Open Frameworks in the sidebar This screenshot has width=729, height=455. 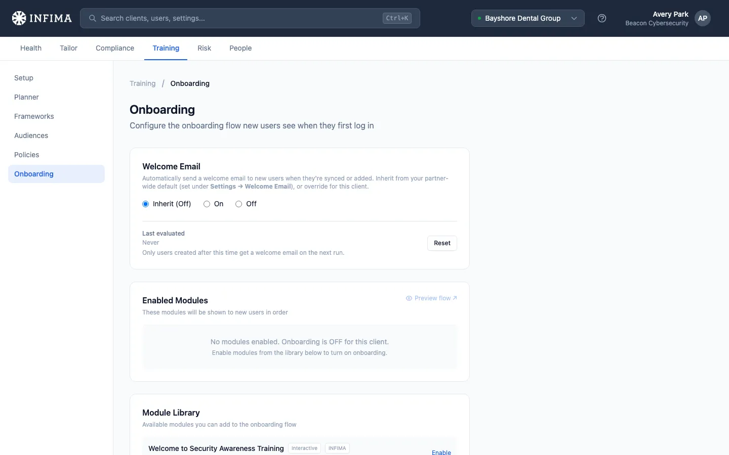point(56,116)
